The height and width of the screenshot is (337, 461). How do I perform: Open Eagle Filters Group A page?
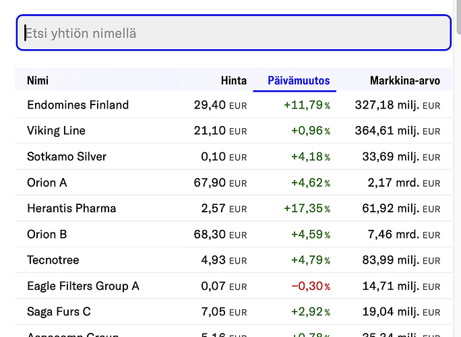point(83,286)
